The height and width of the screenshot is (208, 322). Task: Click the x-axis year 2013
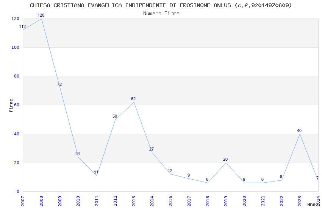134,201
